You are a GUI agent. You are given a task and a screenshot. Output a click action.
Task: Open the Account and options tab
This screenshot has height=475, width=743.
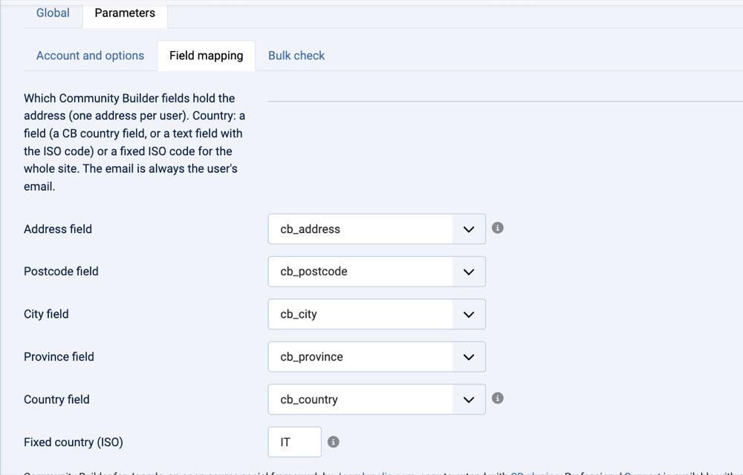90,56
